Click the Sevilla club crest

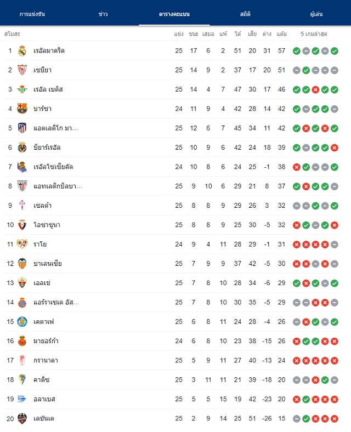22,70
